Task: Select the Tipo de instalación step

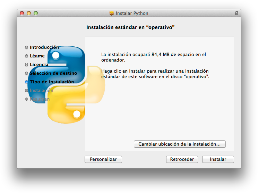Action: [52, 82]
